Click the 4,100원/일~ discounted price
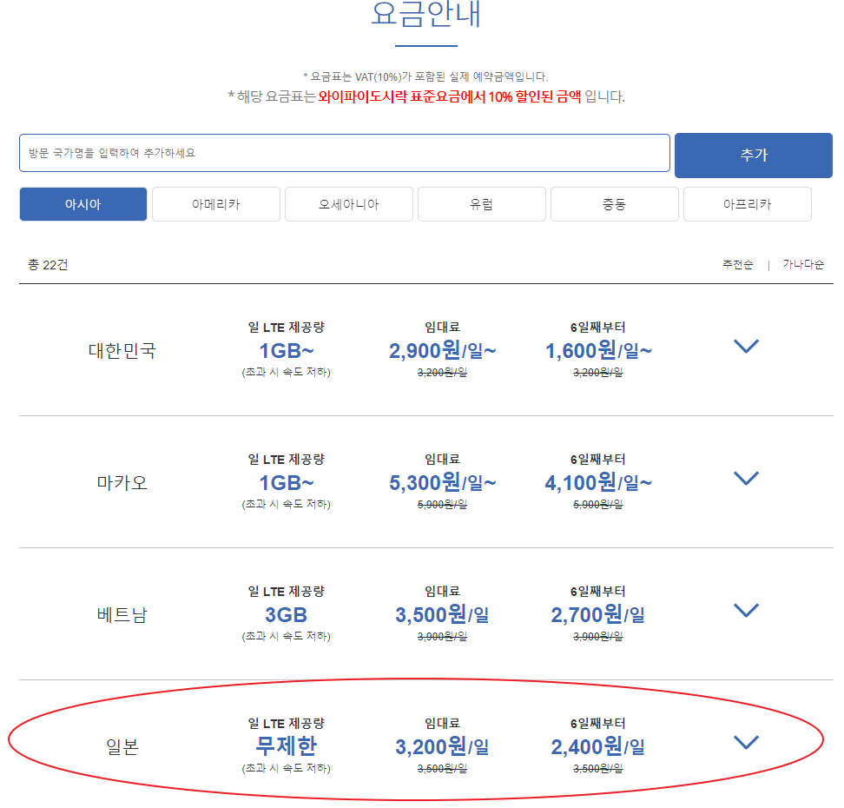The width and height of the screenshot is (844, 808). click(x=598, y=483)
